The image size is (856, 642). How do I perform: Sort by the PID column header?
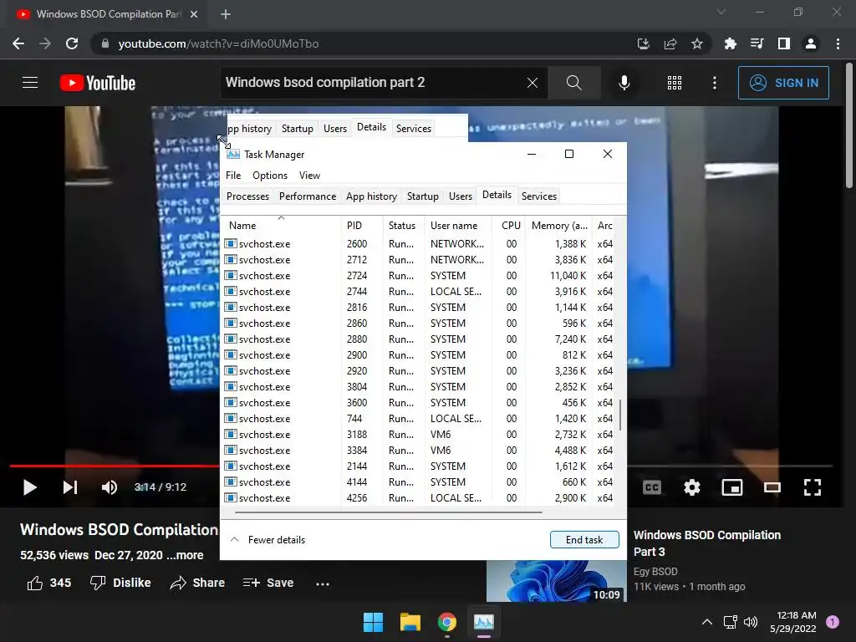(x=361, y=226)
